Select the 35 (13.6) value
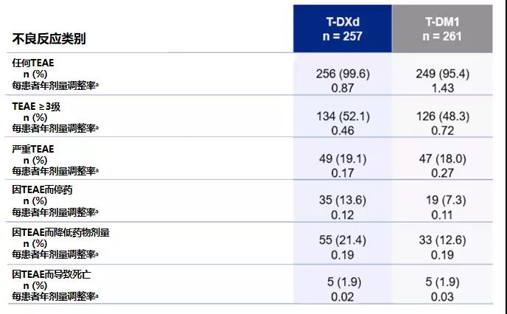The height and width of the screenshot is (314, 507). tap(340, 200)
